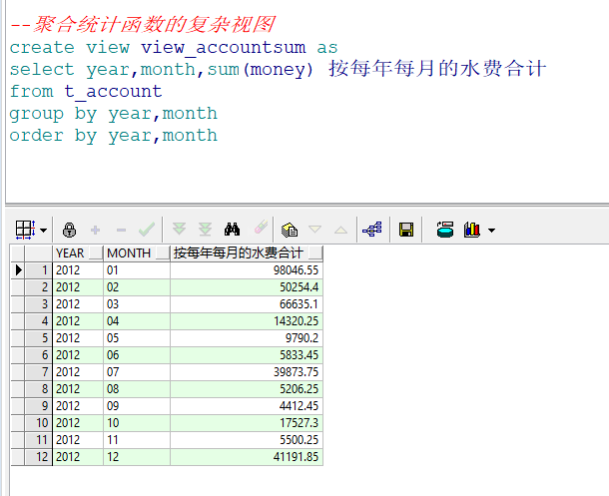Click the 'group by year,month' line

pyautogui.click(x=114, y=114)
